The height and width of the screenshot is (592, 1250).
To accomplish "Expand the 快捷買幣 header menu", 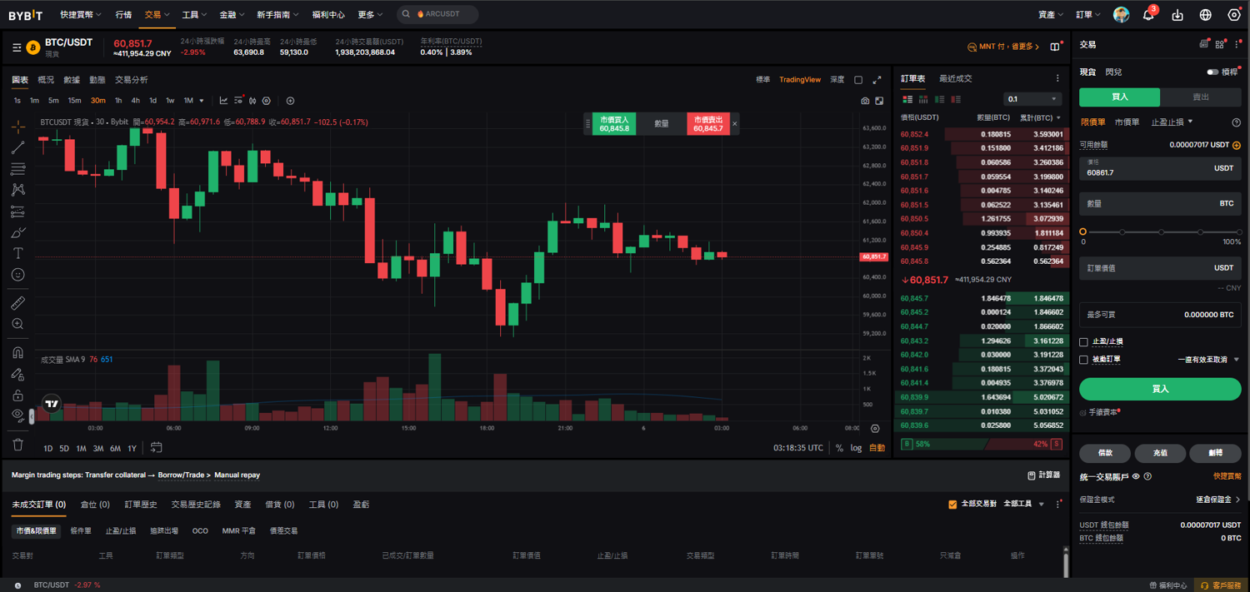I will click(81, 15).
